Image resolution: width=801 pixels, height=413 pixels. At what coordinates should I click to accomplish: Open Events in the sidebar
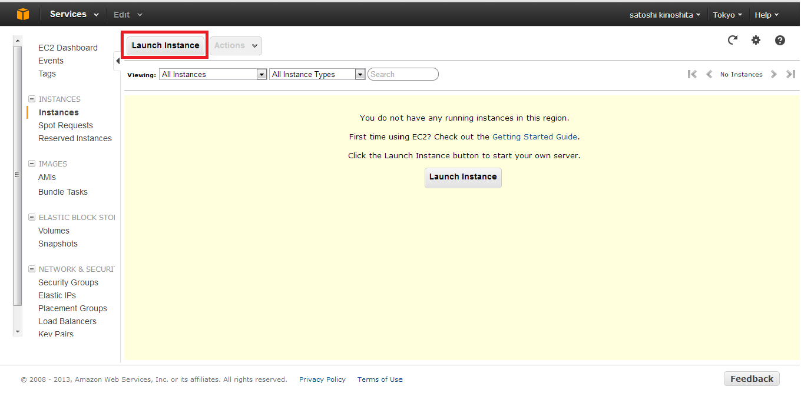tap(51, 61)
